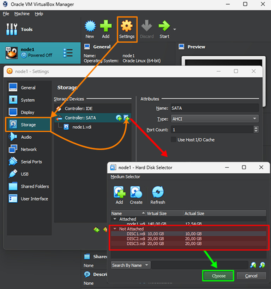Screen dimensions: 271x289
Task: Select DISC3.vdi in Not Attached list
Action: [188, 243]
